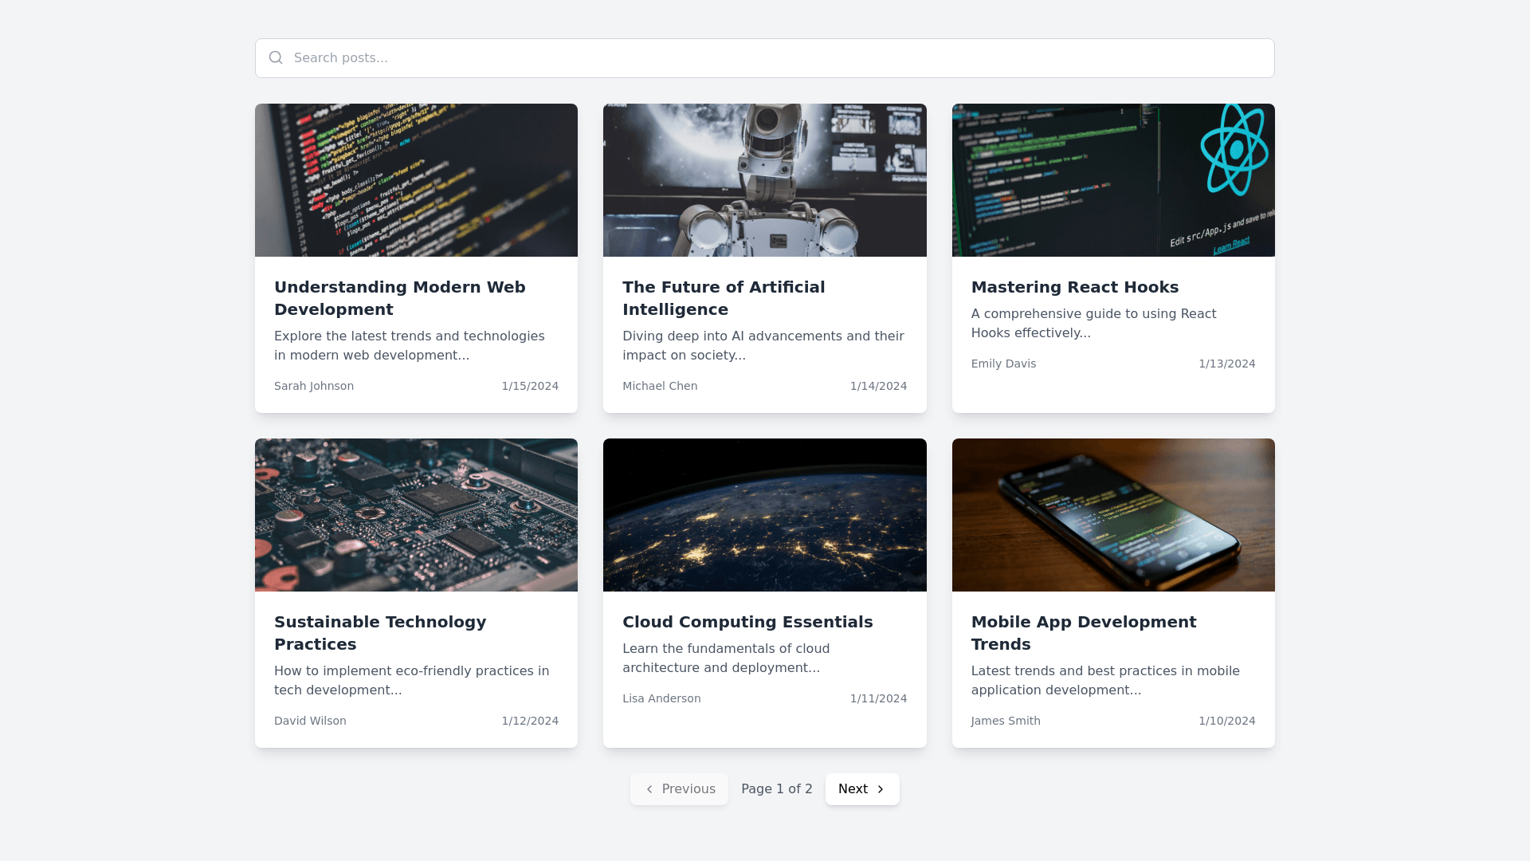This screenshot has height=861, width=1530.
Task: Open the code screen thumbnail image
Action: pyautogui.click(x=416, y=180)
